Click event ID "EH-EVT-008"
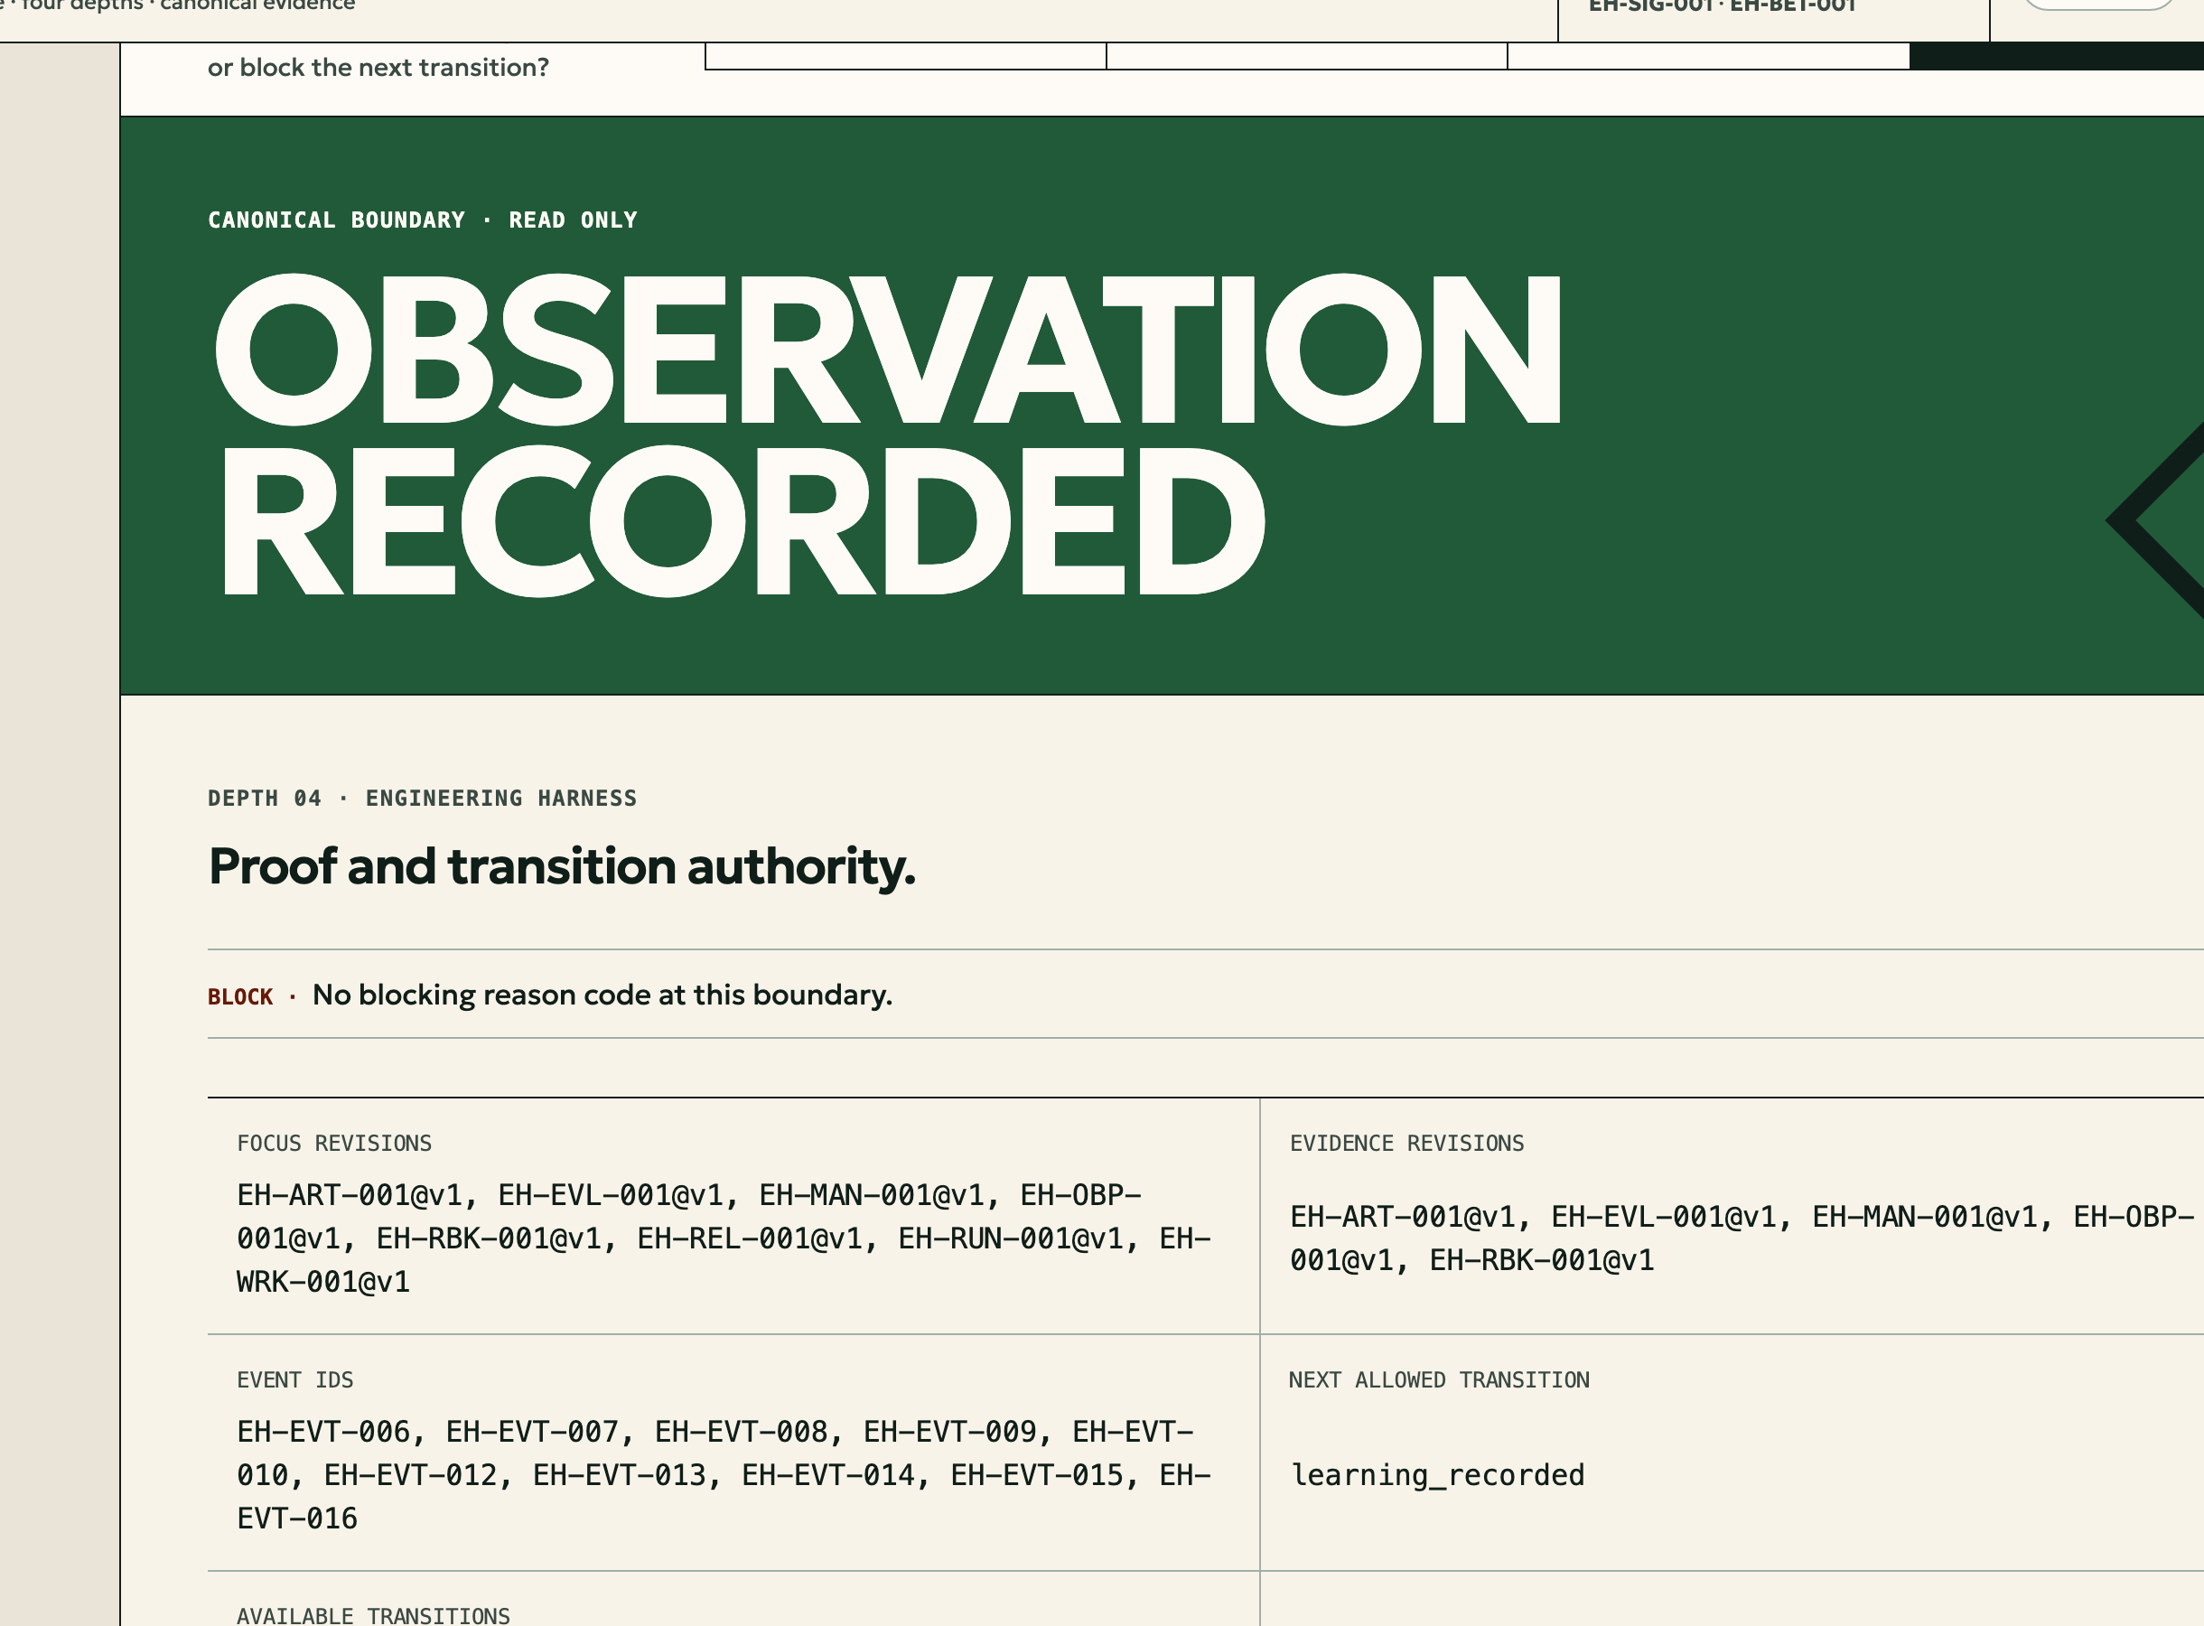Screen dimensions: 2204x1626 pyautogui.click(x=741, y=1431)
